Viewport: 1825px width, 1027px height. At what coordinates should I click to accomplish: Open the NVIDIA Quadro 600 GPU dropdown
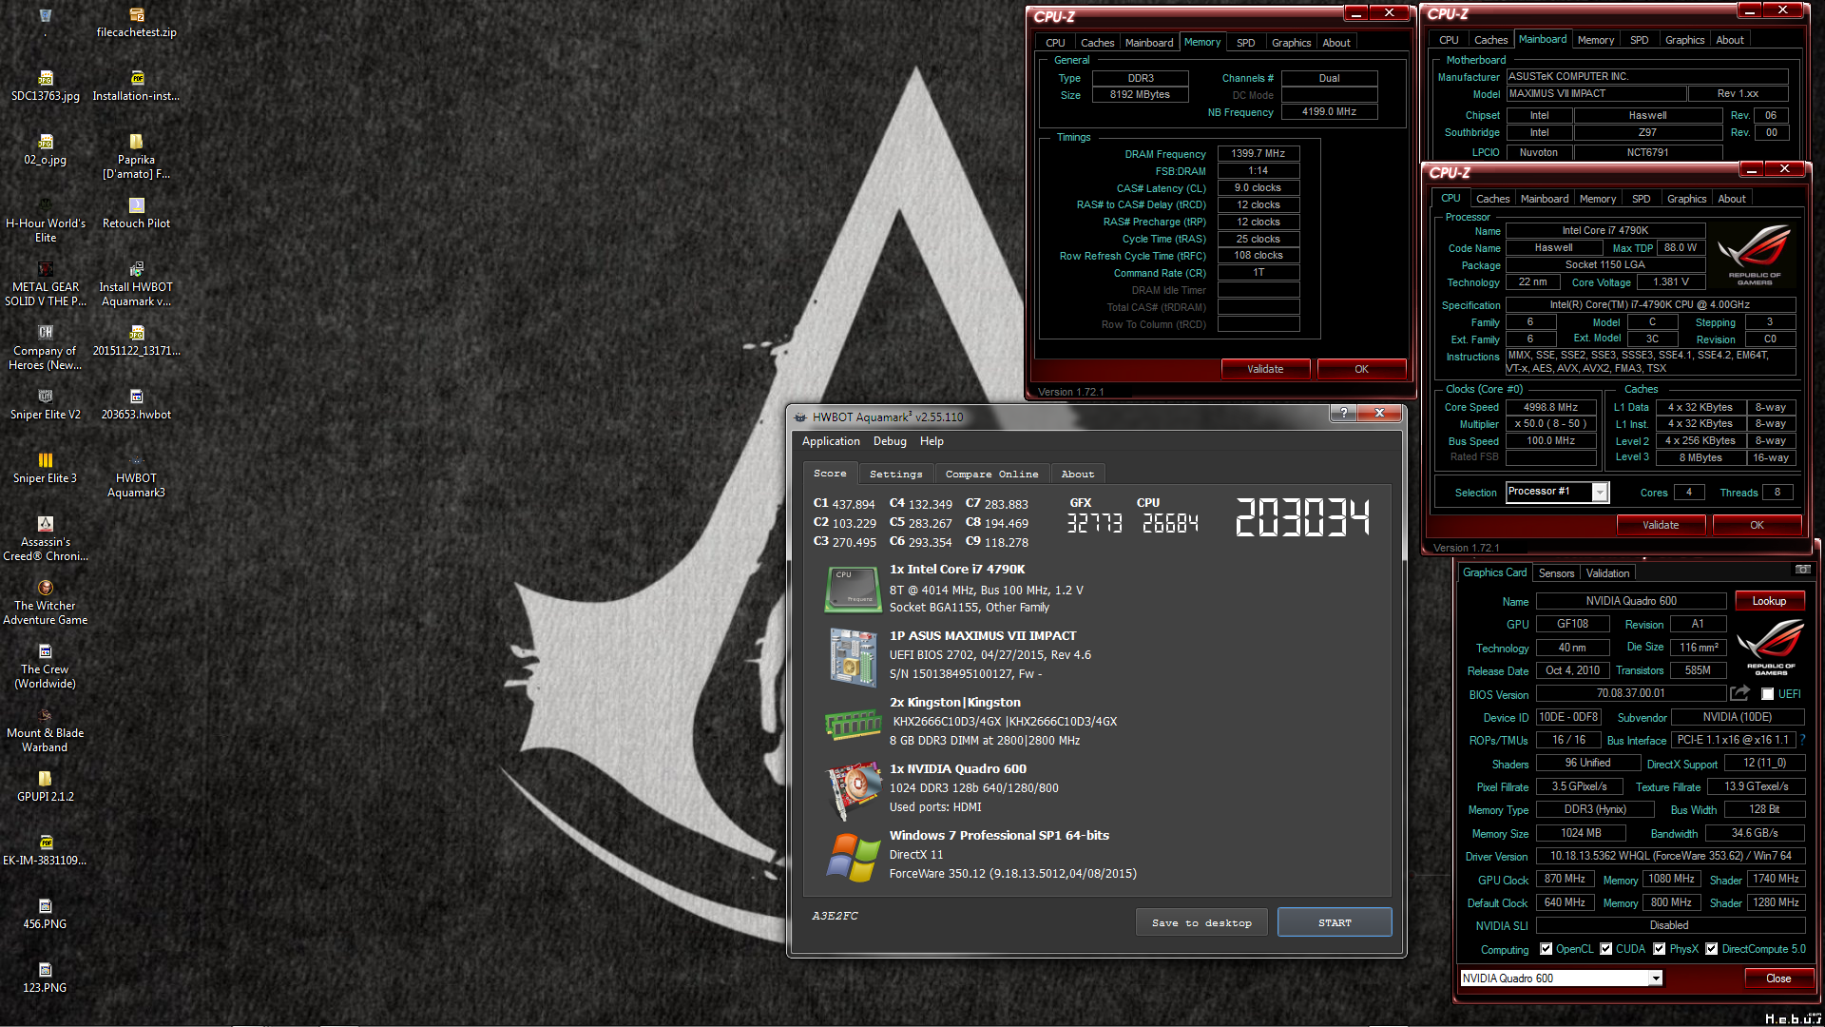point(1656,979)
